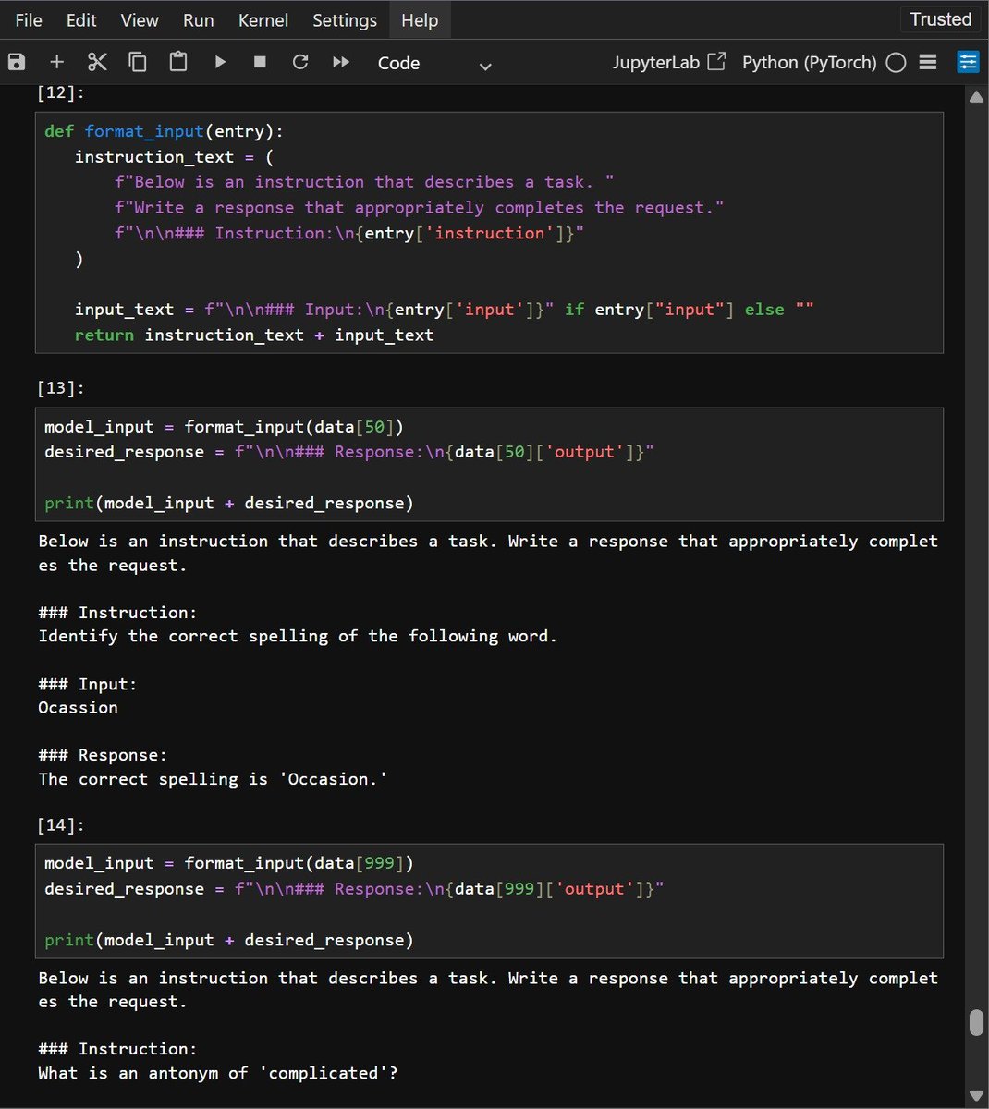Click output line "What is an antonym of 'complicated'?"

tap(218, 1073)
